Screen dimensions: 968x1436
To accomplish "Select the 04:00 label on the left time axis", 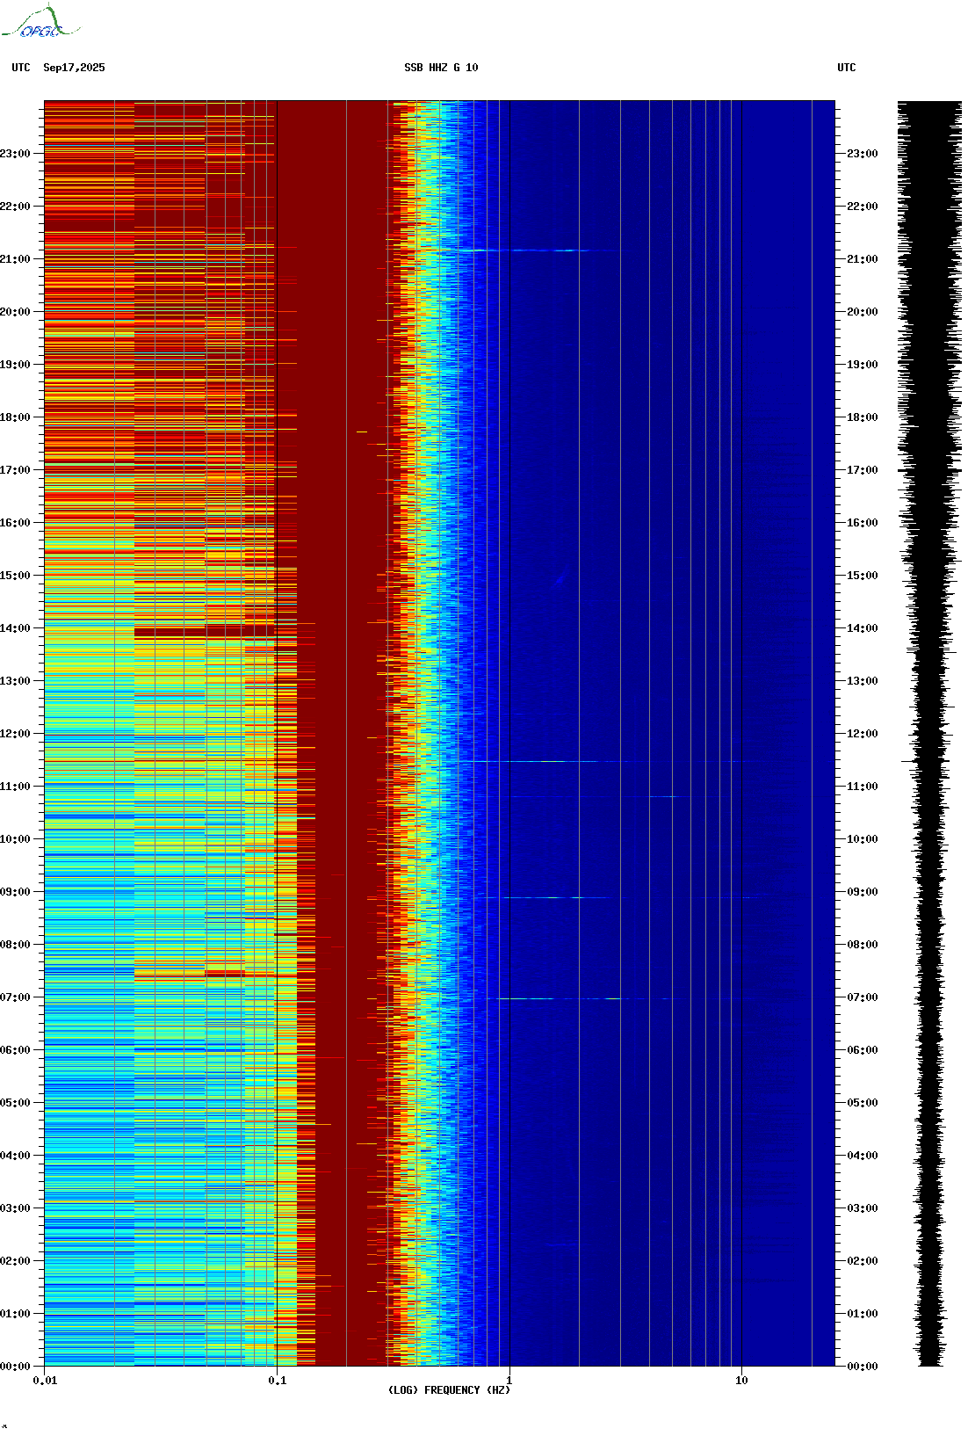I will coord(15,1156).
